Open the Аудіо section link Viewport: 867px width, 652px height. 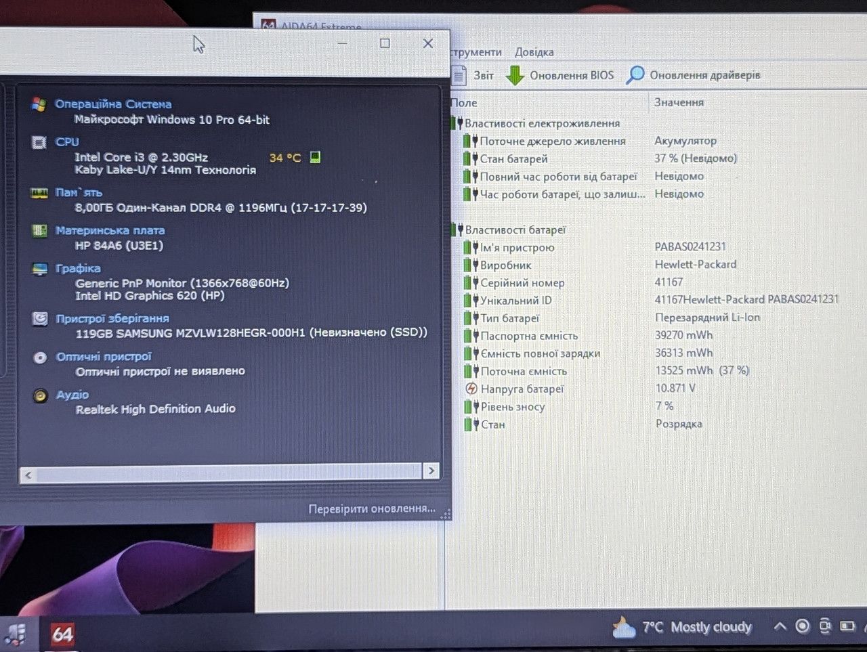pyautogui.click(x=72, y=395)
